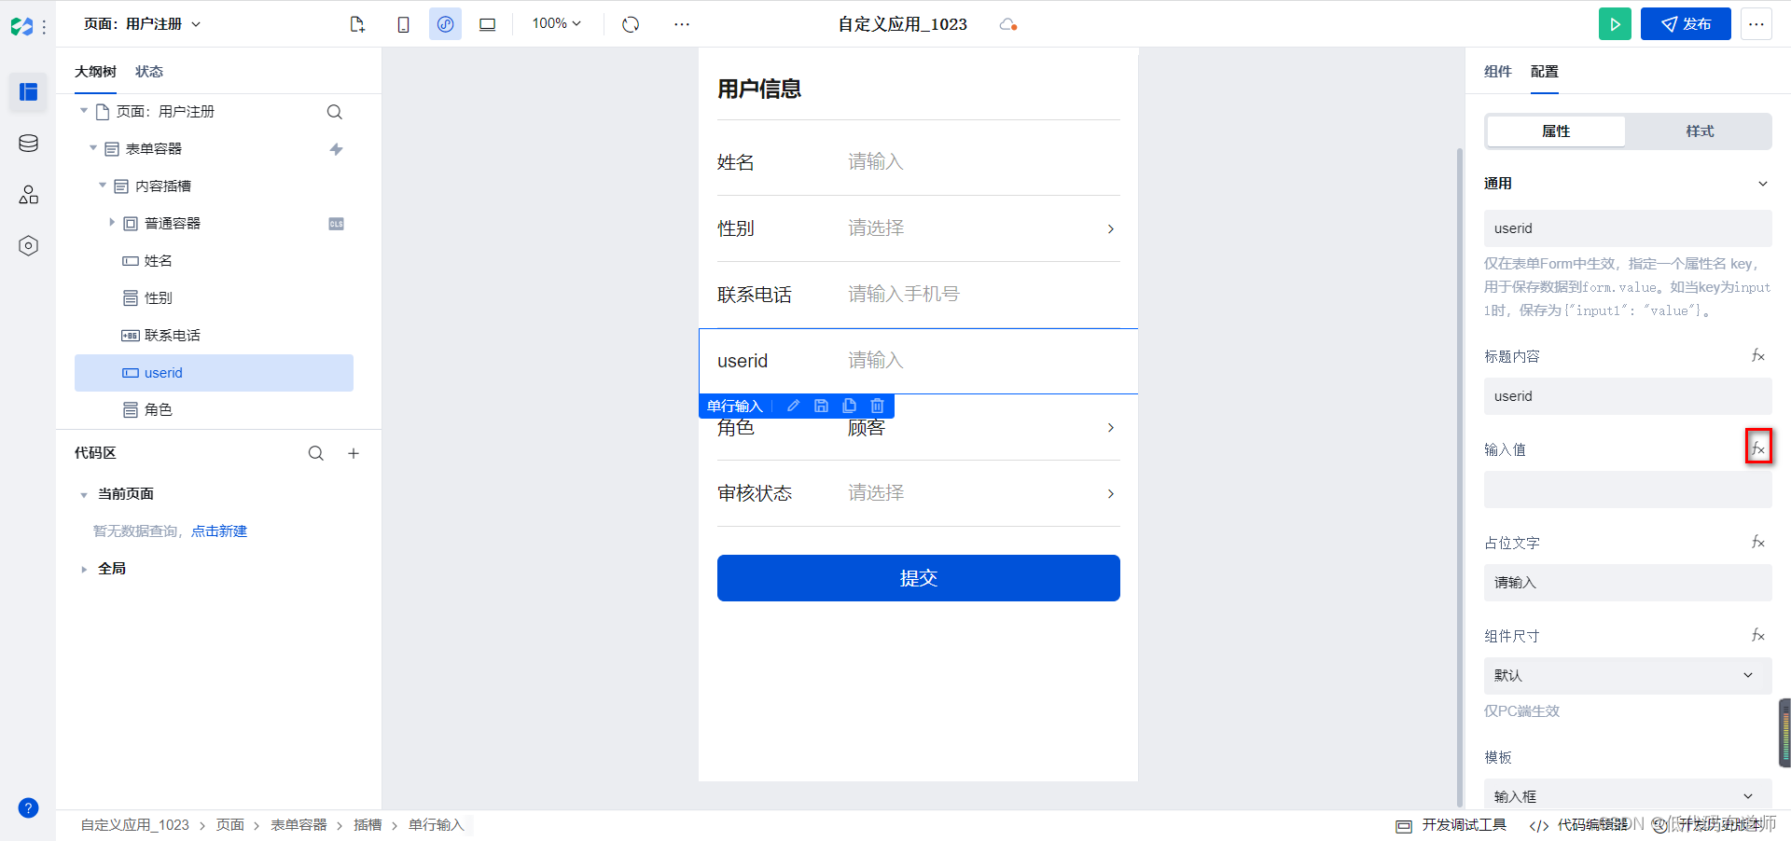Click the key field containing userid
The width and height of the screenshot is (1791, 841).
[1628, 228]
